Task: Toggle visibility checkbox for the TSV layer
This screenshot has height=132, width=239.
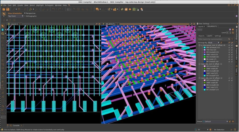Action: tap(229, 50)
